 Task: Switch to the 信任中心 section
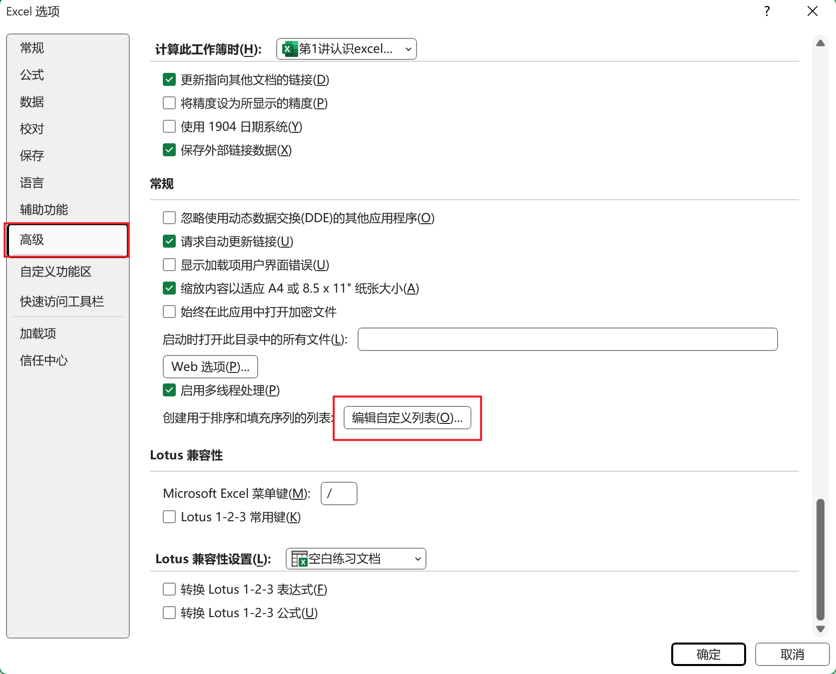43,360
